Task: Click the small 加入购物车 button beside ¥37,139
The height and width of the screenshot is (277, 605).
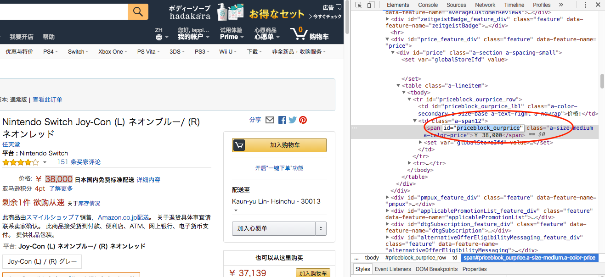Action: click(313, 273)
